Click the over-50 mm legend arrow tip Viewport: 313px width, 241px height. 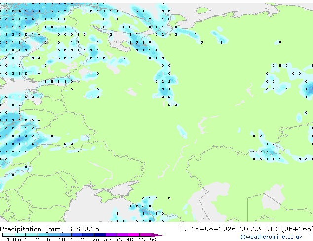pos(156,235)
